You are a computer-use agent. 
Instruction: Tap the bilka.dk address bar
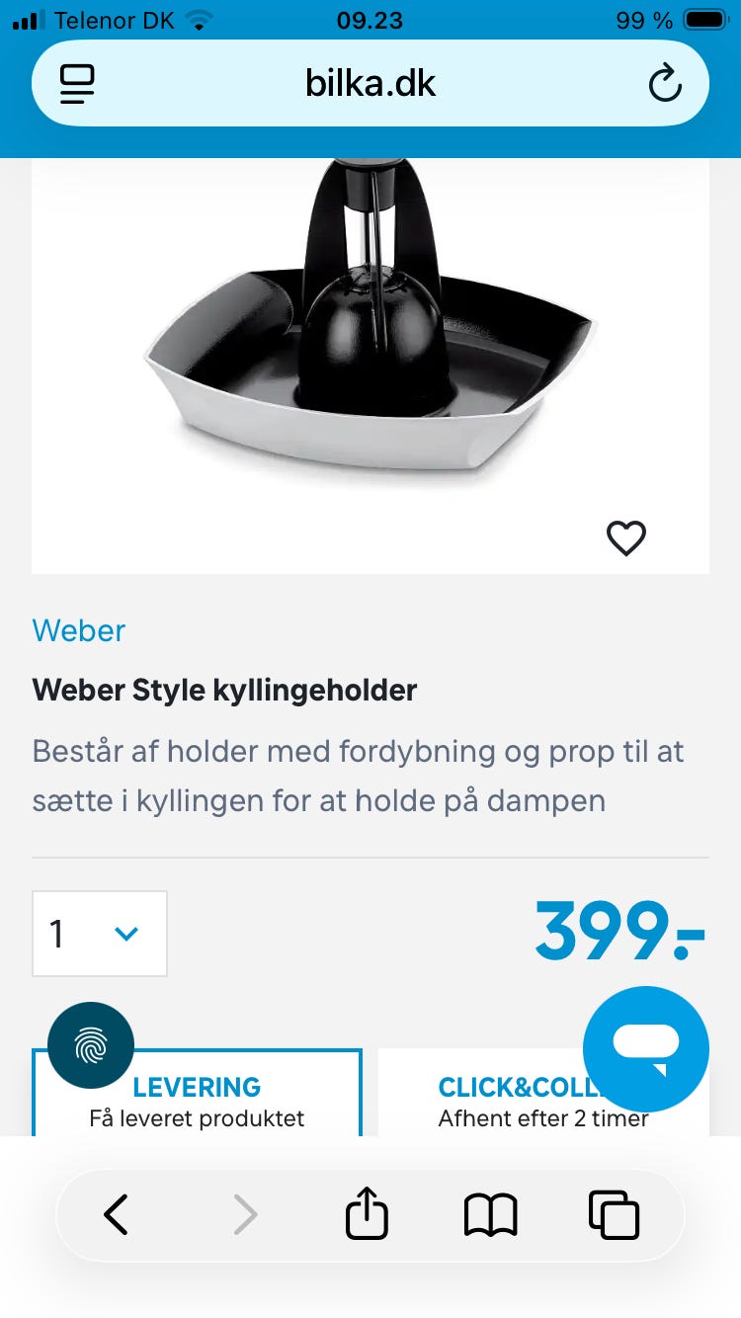(x=370, y=83)
